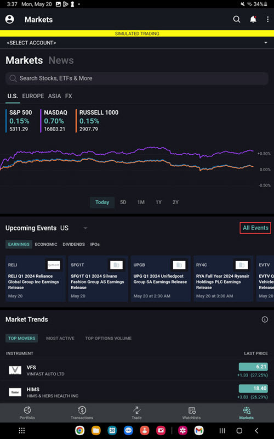Select the EUROPE region tab

(33, 96)
